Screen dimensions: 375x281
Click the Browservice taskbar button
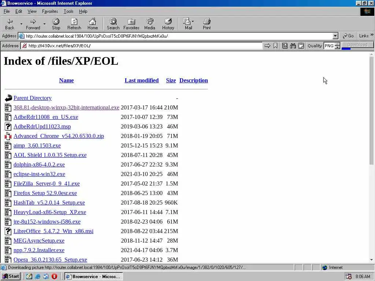pyautogui.click(x=94, y=277)
